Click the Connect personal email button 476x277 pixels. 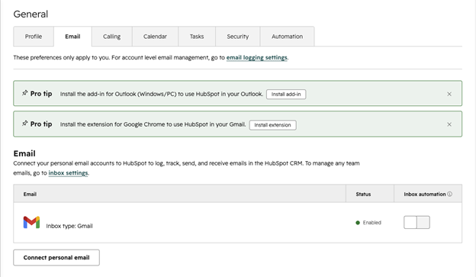click(x=56, y=258)
